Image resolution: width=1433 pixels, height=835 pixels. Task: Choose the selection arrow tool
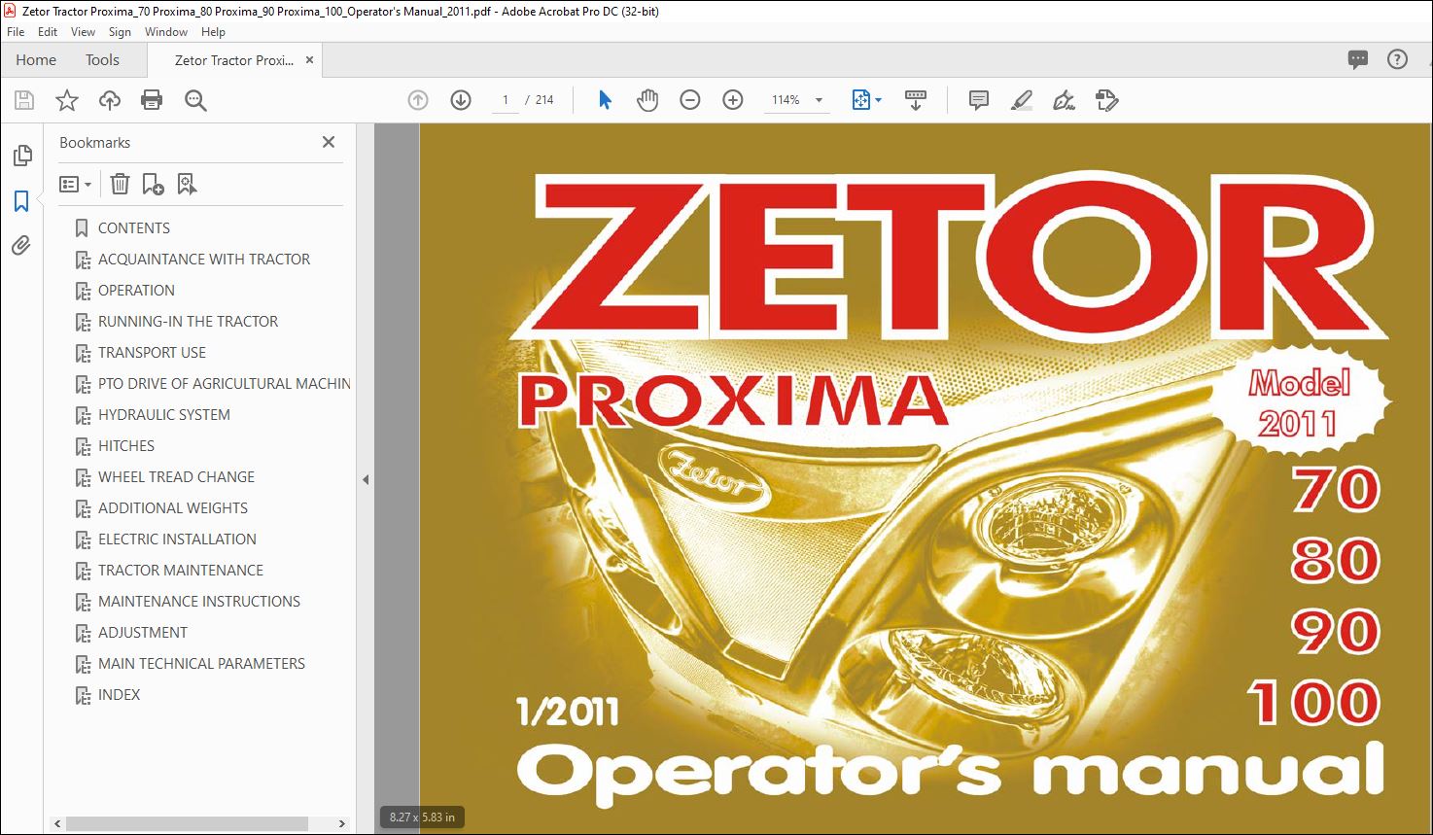tap(605, 100)
